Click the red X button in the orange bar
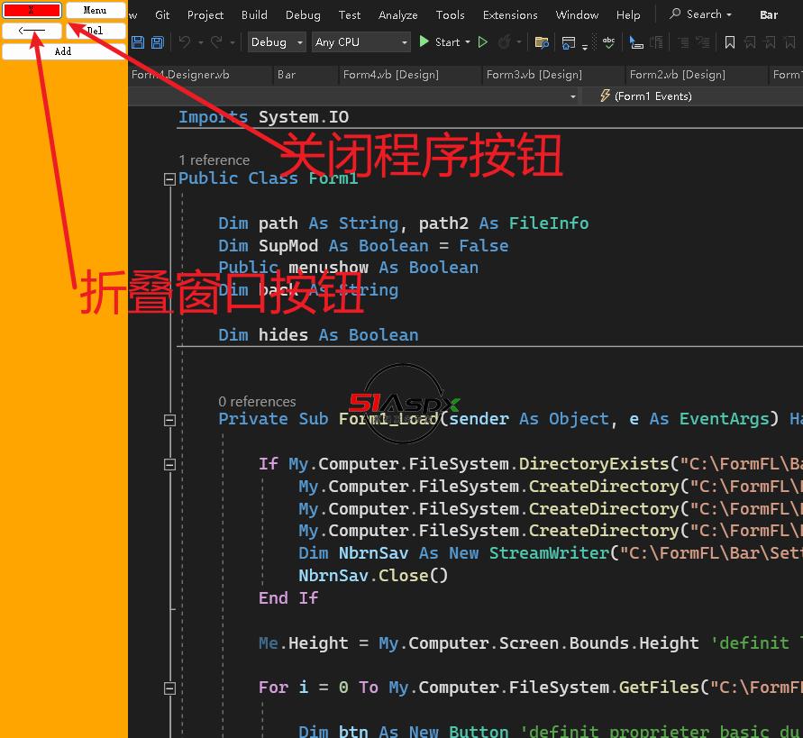803x738 pixels. (x=32, y=10)
